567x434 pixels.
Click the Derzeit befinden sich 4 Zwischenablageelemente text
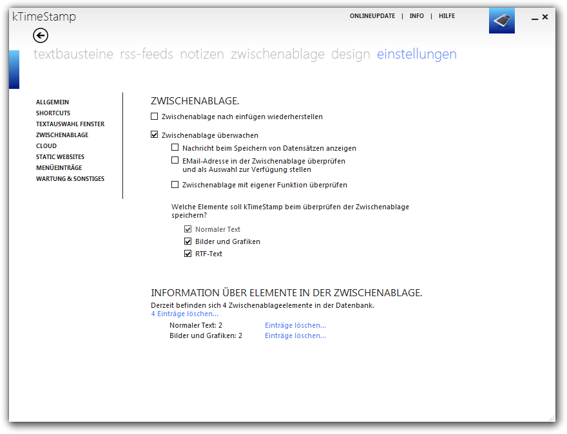coord(262,305)
